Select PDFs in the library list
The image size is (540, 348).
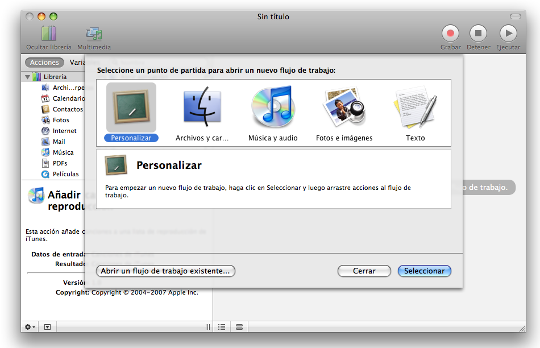tap(55, 163)
